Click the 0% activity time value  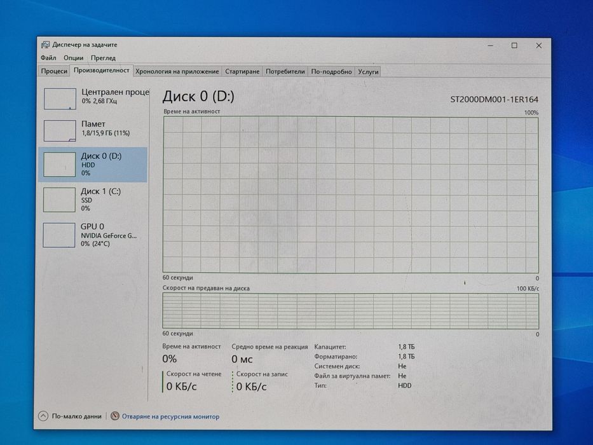tap(170, 359)
